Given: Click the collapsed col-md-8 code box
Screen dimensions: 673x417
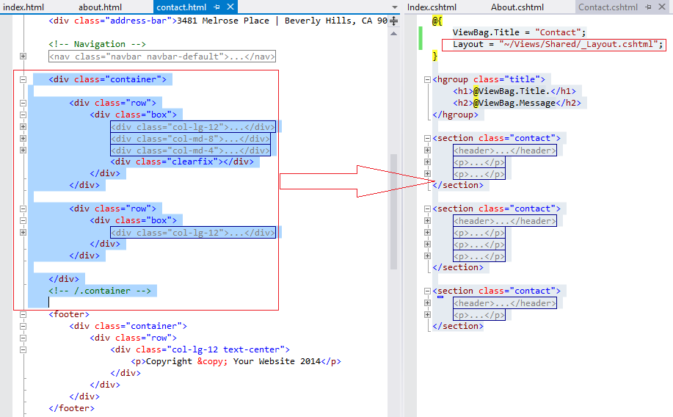Looking at the screenshot, I should [191, 139].
